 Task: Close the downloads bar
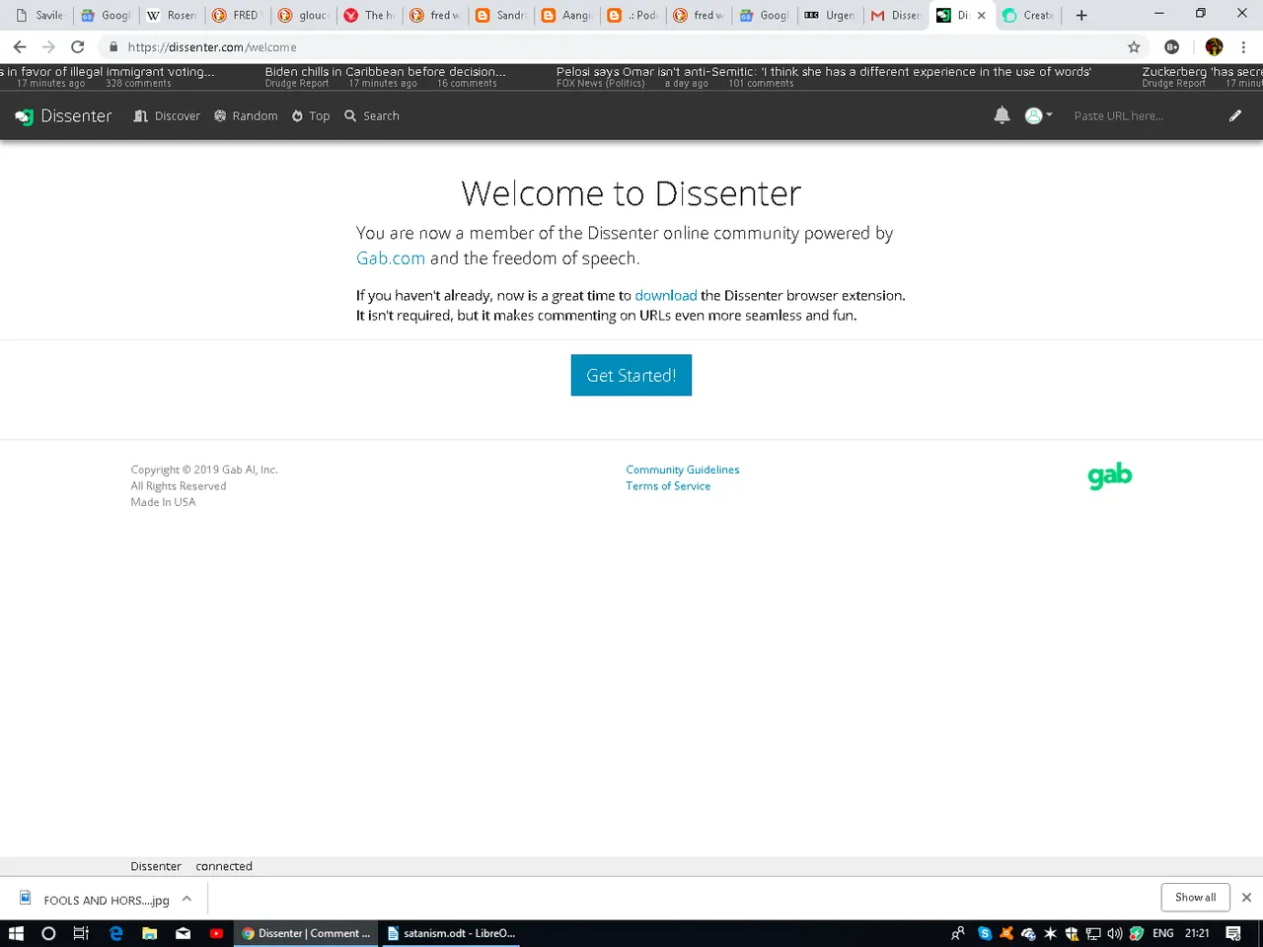[x=1246, y=898]
